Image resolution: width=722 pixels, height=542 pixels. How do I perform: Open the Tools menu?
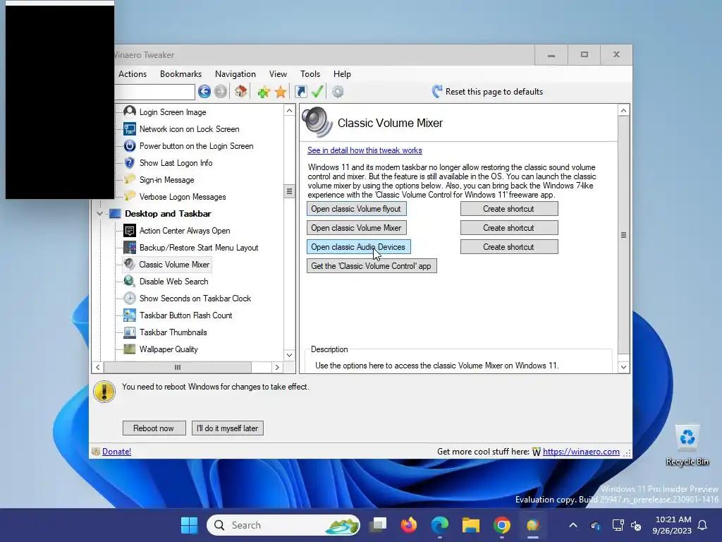click(x=310, y=73)
